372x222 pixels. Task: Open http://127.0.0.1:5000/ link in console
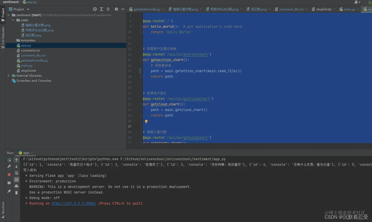74,204
